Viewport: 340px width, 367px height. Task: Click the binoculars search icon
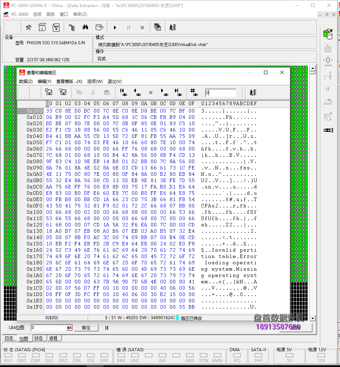[85, 27]
